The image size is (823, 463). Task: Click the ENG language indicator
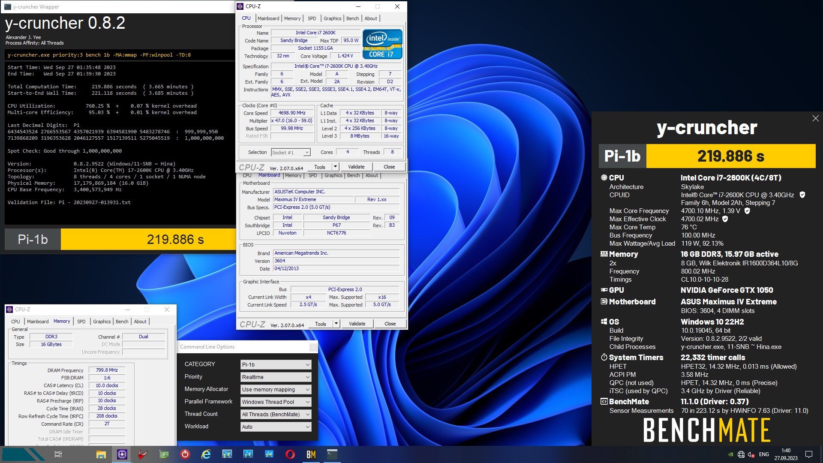tap(764, 454)
